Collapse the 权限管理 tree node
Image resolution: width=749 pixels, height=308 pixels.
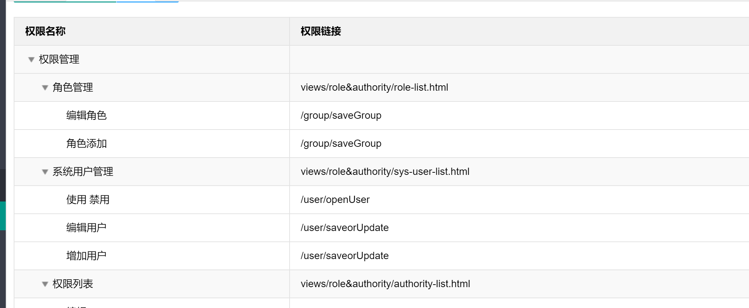(x=31, y=60)
